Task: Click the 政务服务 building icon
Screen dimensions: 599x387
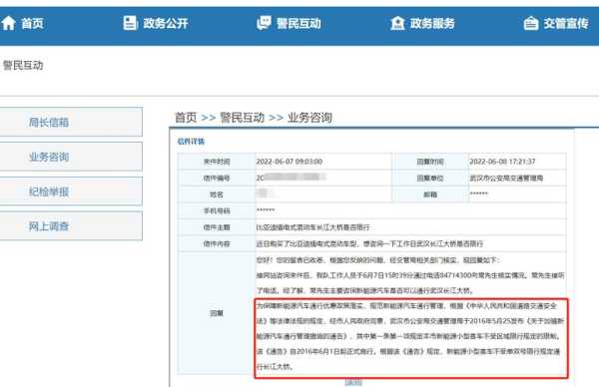Action: coord(397,23)
